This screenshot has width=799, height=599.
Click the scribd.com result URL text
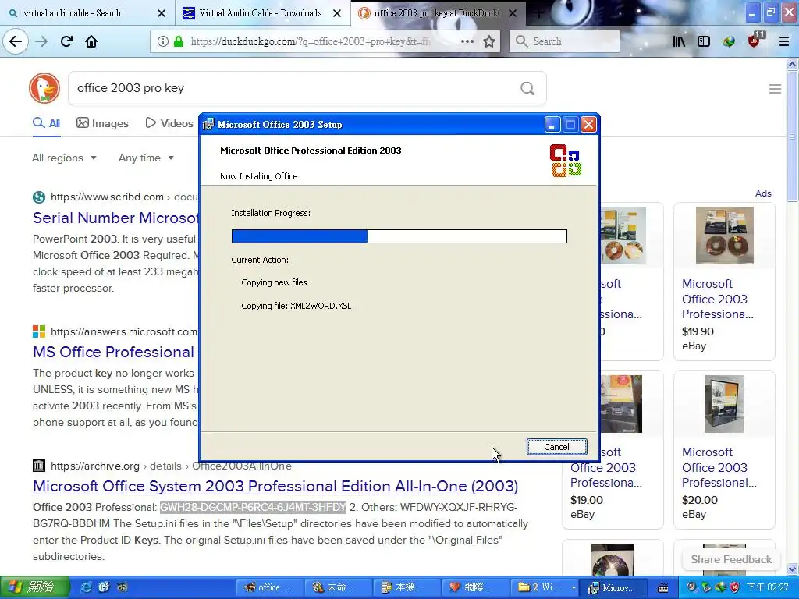click(124, 197)
